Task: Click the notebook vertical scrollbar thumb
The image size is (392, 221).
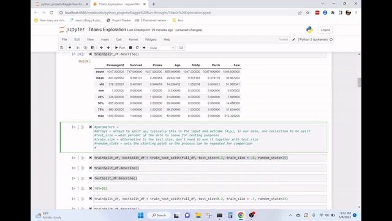Action: 360,82
